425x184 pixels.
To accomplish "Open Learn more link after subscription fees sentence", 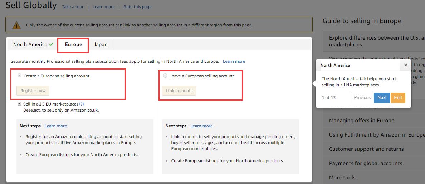I will [234, 61].
